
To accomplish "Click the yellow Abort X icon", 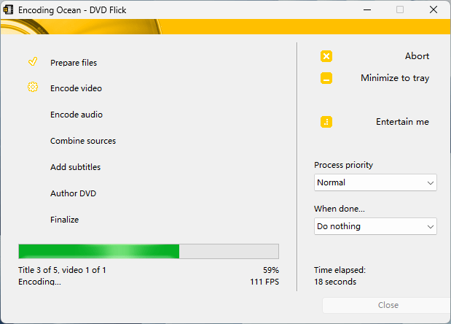I will 326,57.
